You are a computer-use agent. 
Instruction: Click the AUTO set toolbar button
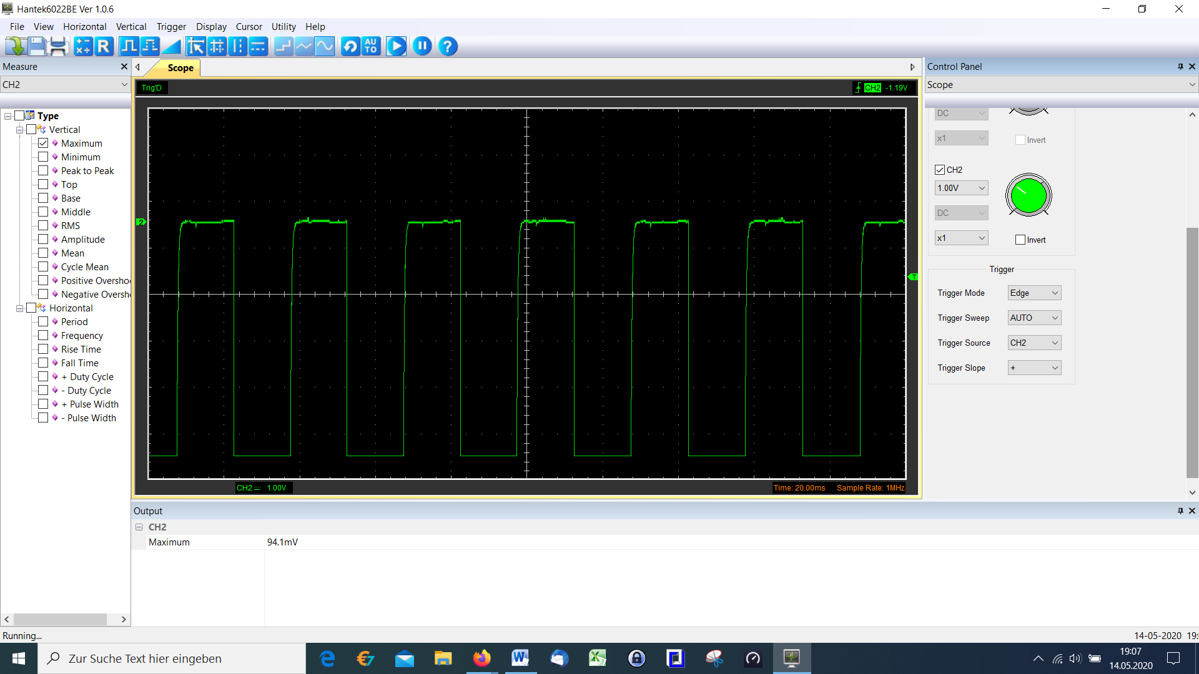[371, 46]
